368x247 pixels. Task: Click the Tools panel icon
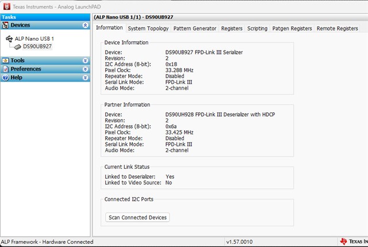pos(5,60)
